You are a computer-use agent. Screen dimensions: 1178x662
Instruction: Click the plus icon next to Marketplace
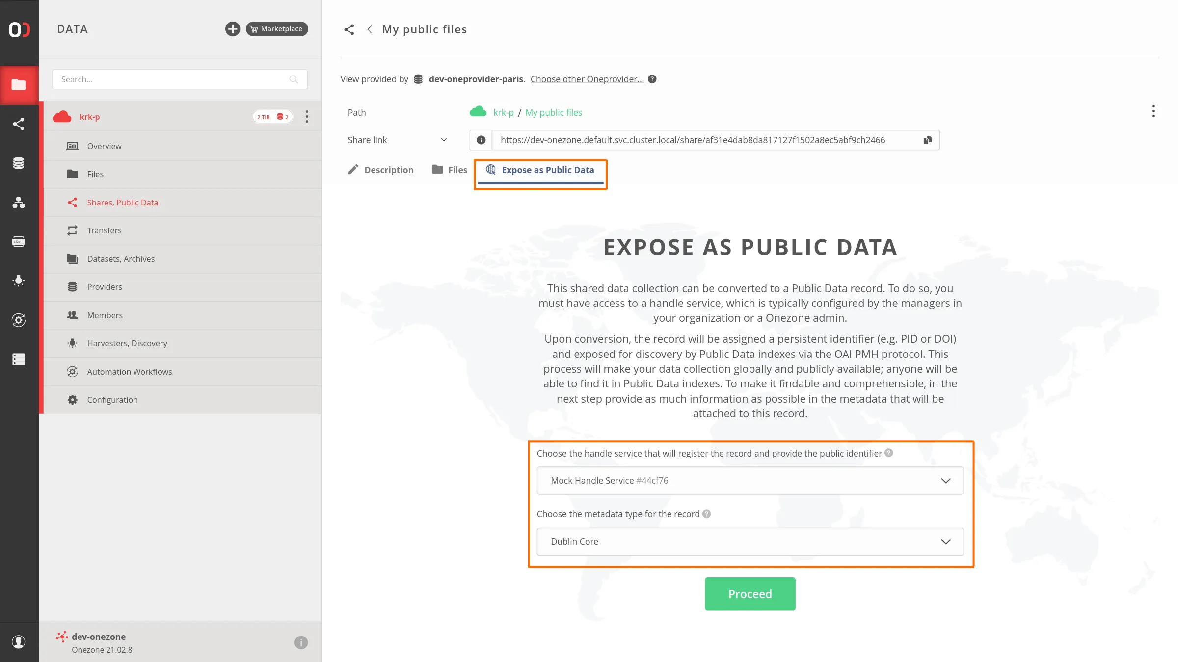tap(232, 29)
